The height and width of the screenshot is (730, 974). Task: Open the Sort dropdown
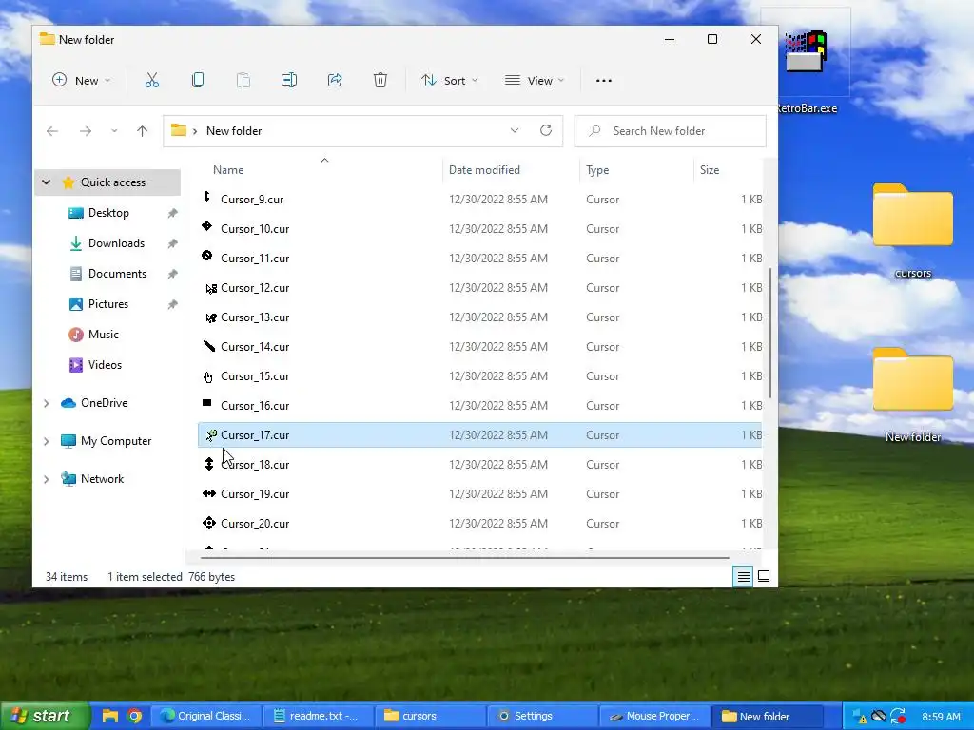click(450, 80)
